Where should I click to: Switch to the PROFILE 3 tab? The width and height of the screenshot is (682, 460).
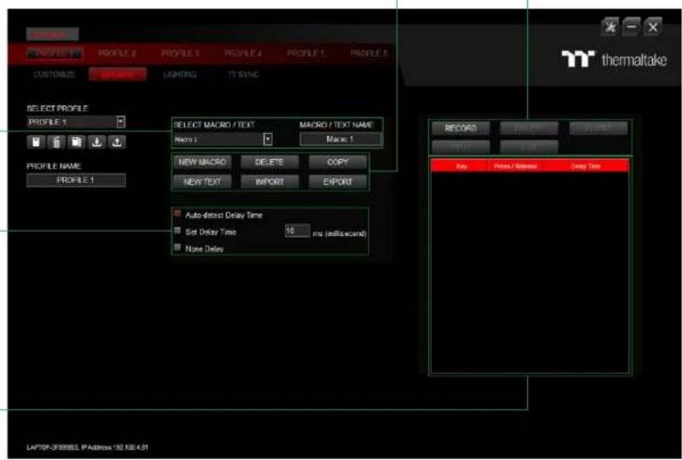(180, 53)
